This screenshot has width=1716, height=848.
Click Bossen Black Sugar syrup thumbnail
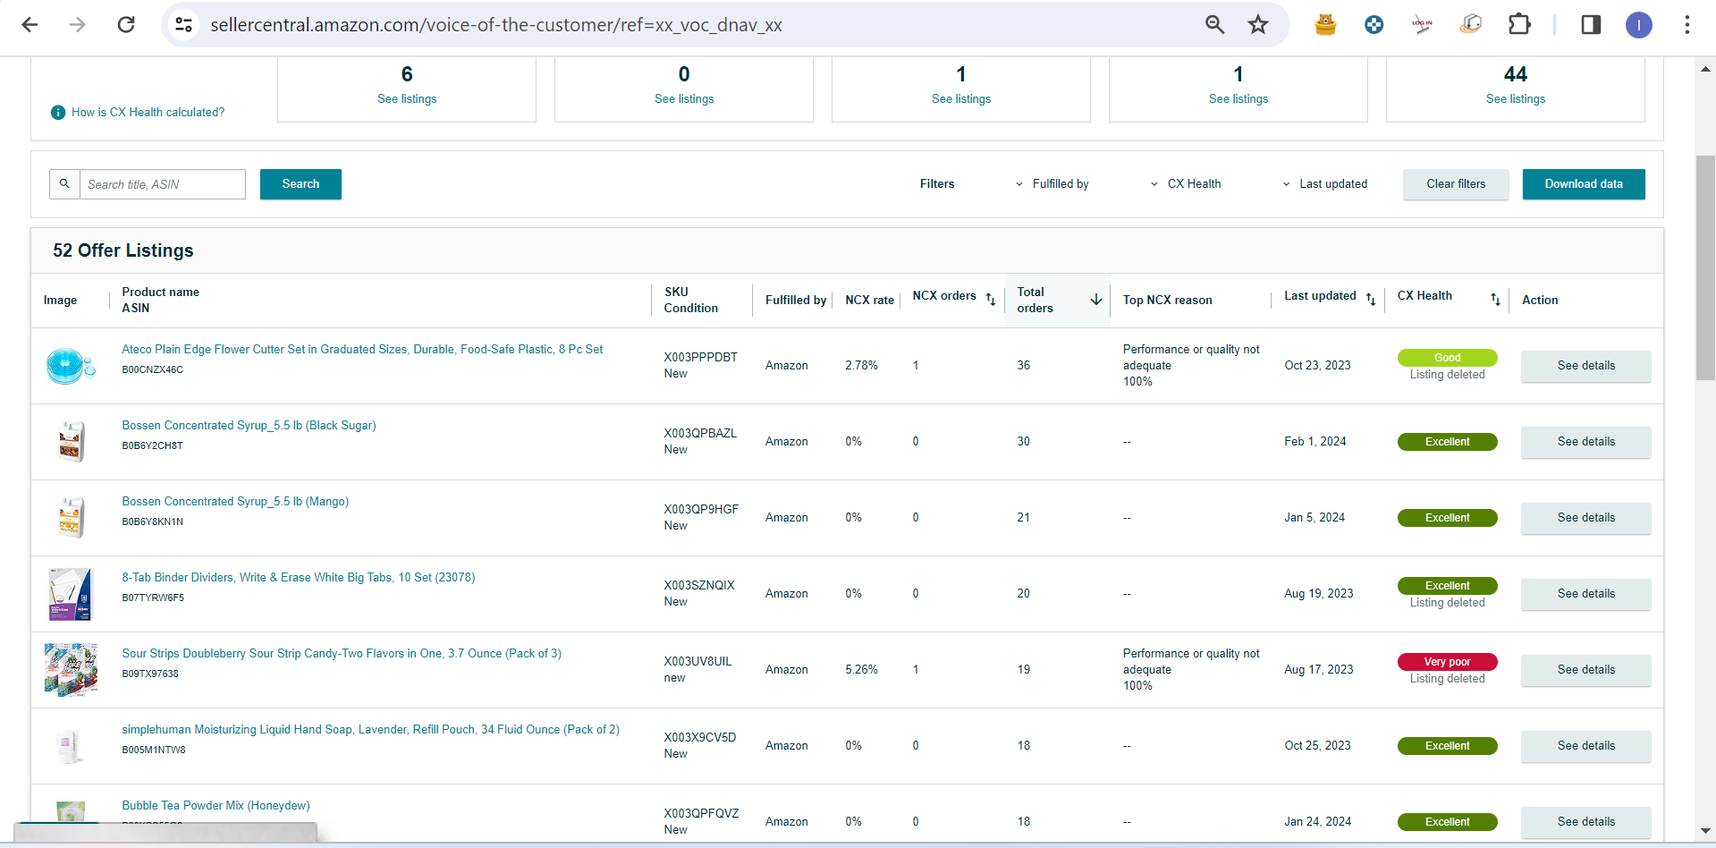coord(71,442)
